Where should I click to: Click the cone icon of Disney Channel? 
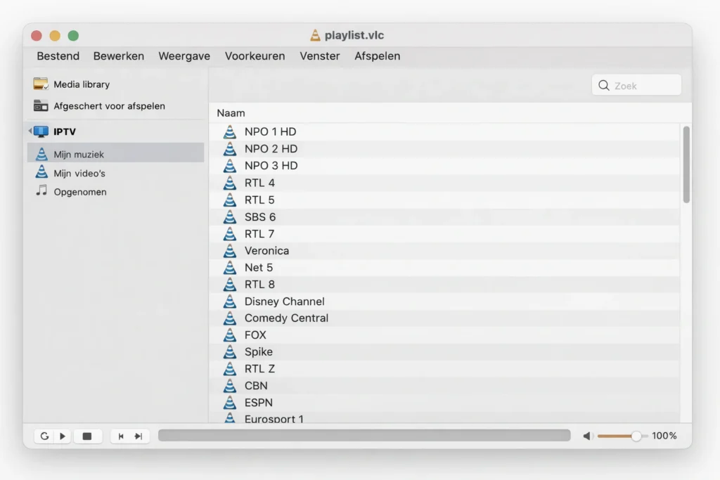point(230,301)
